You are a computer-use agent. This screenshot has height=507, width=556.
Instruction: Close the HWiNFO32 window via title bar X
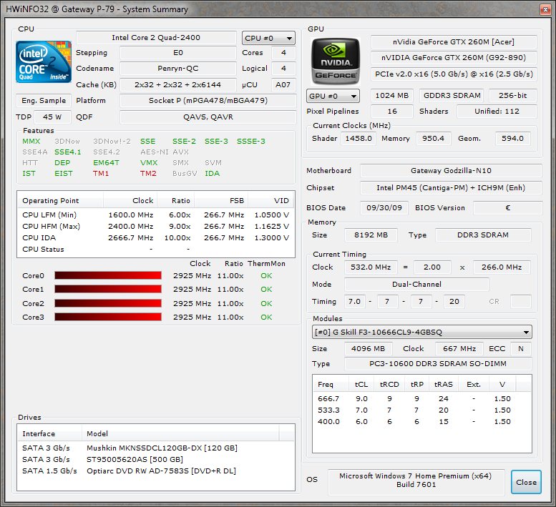tap(545, 9)
